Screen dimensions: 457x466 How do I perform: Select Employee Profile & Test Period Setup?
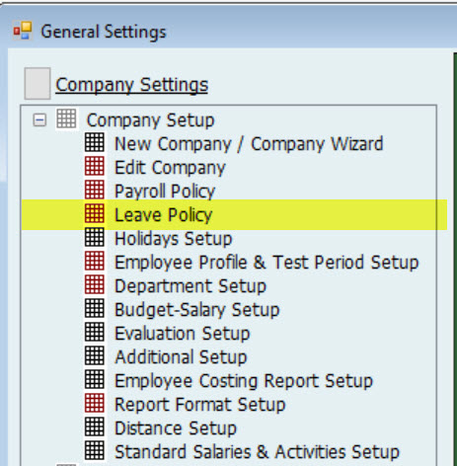click(x=267, y=263)
